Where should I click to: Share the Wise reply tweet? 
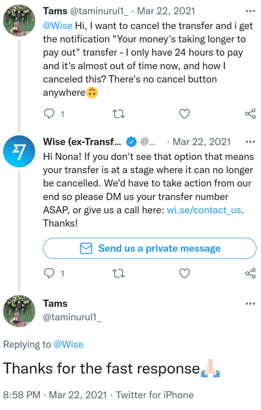click(250, 273)
